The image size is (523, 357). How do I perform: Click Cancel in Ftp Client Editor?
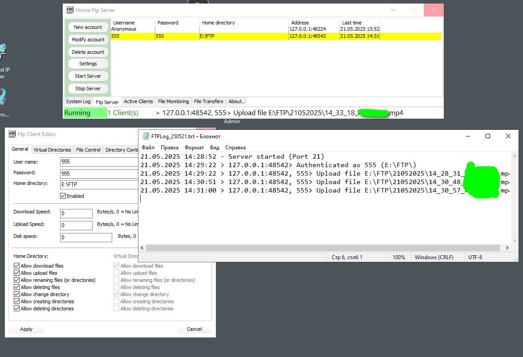click(x=194, y=329)
